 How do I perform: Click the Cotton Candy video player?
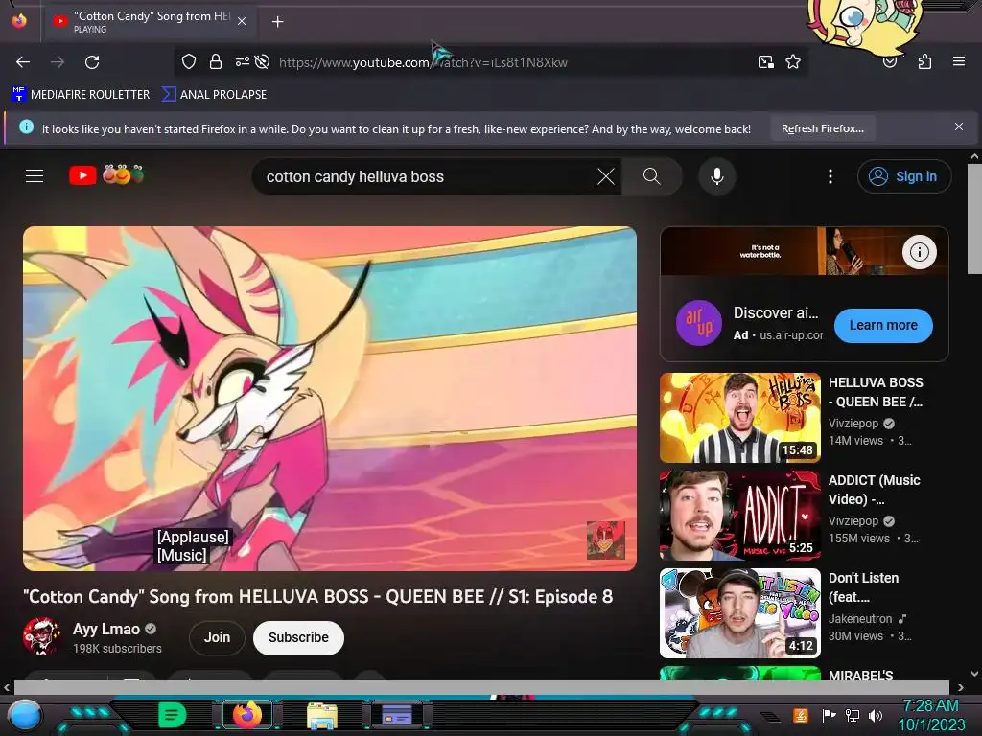pyautogui.click(x=330, y=398)
